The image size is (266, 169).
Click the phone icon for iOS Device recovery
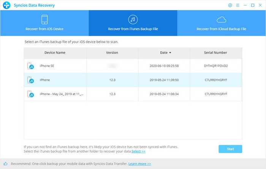[x=44, y=19]
